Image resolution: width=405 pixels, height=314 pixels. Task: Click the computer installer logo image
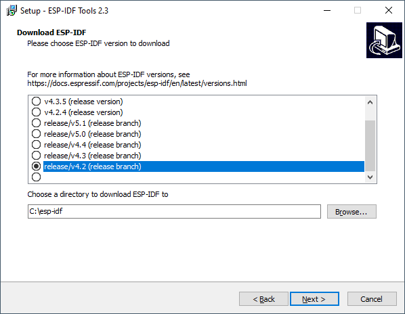tap(384, 40)
